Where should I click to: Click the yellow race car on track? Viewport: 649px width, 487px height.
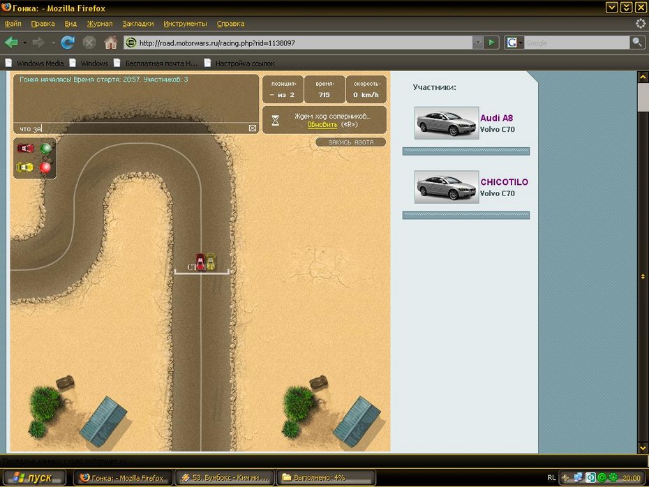click(x=210, y=262)
